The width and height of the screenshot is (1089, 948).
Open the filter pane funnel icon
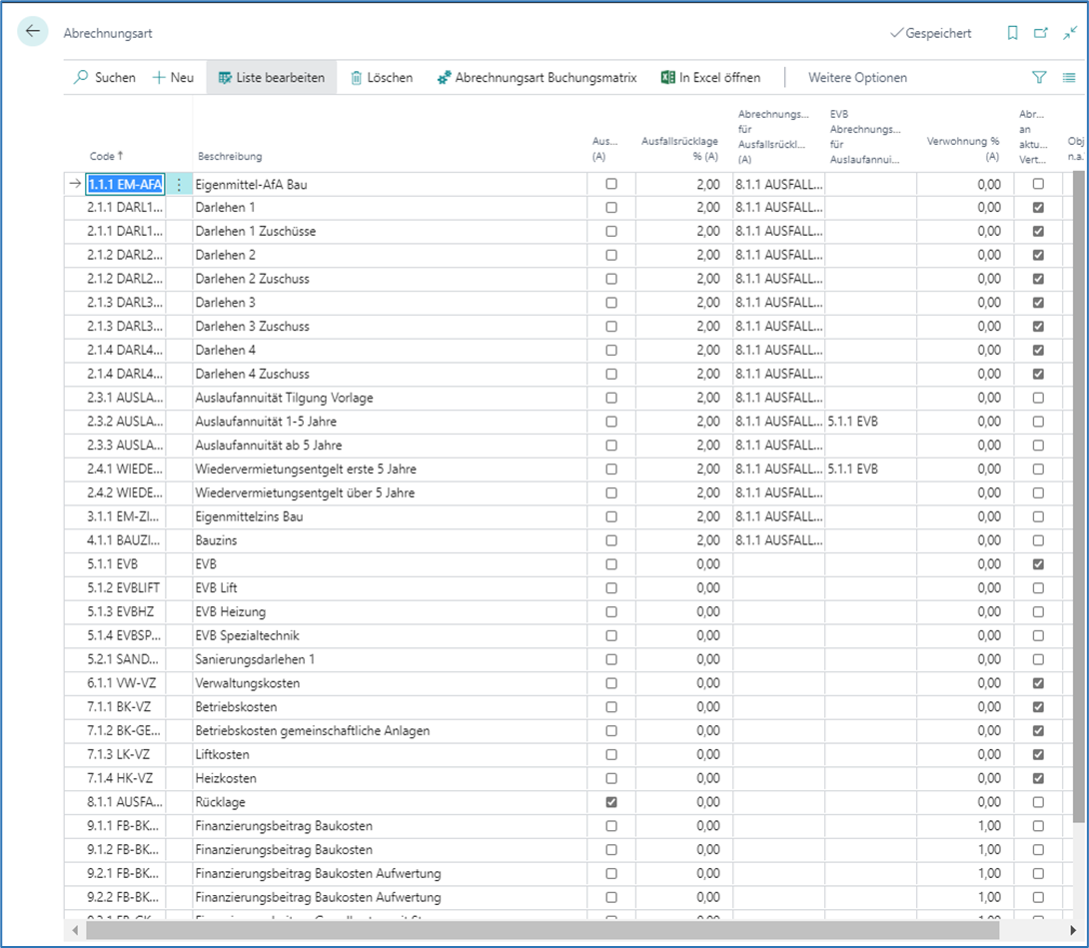click(1039, 77)
